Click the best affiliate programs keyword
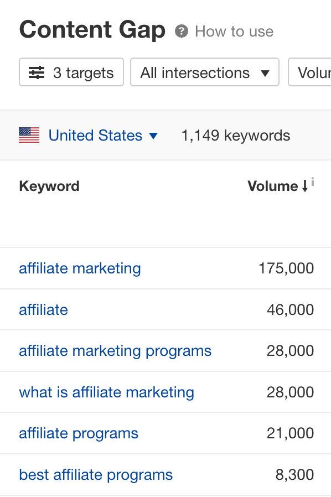Screen dimensions: 331x497 coord(95,474)
